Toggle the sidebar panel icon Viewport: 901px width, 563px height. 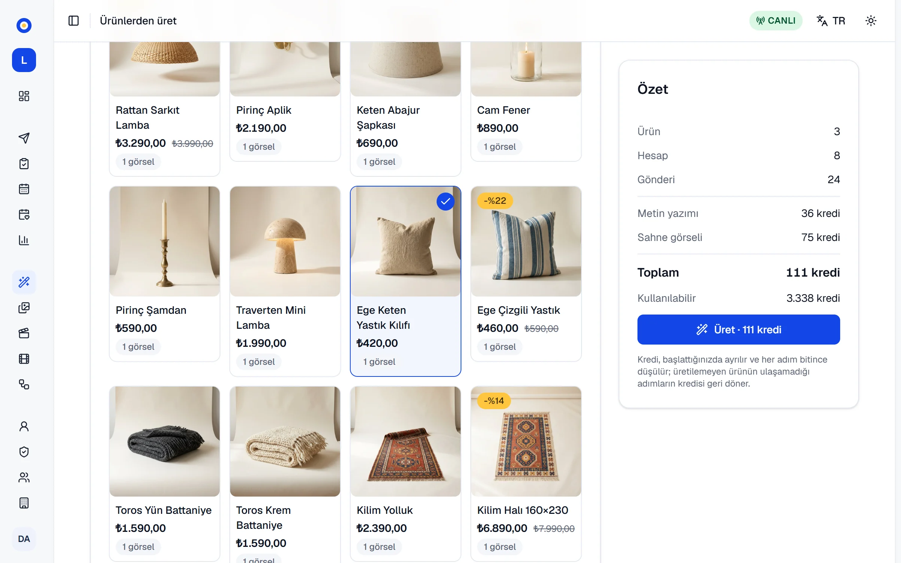point(74,21)
